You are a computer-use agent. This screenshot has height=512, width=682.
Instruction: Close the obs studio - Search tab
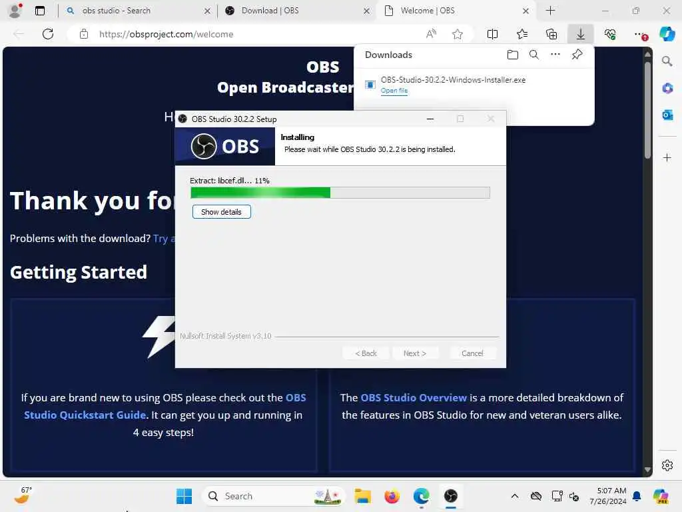tap(208, 11)
